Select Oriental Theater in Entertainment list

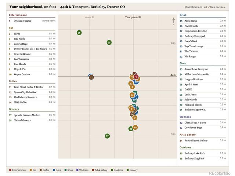coord(32,21)
